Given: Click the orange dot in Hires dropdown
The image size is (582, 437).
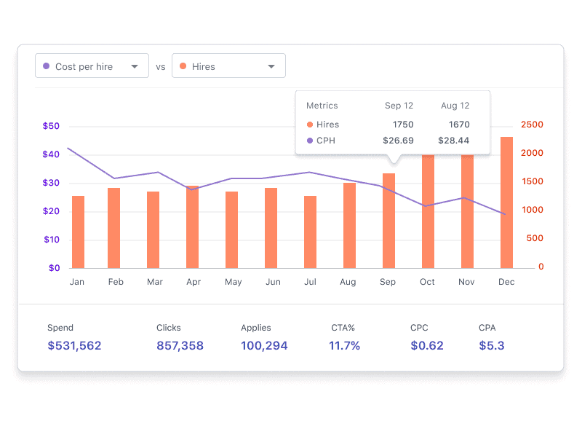Looking at the screenshot, I should click(183, 66).
